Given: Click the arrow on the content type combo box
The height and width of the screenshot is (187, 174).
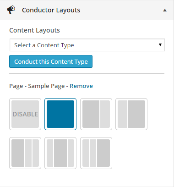Looking at the screenshot, I should 160,45.
